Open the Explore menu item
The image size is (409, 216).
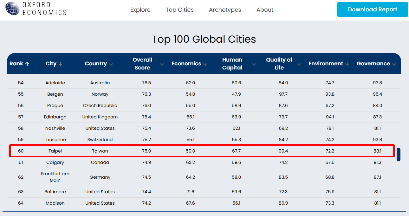(x=140, y=10)
